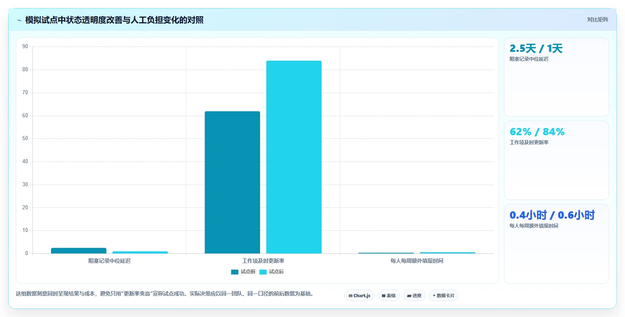This screenshot has width=625, height=317.
Task: Click the 试点前 bar for 阻塞记录中位延迟
Action: (79, 251)
